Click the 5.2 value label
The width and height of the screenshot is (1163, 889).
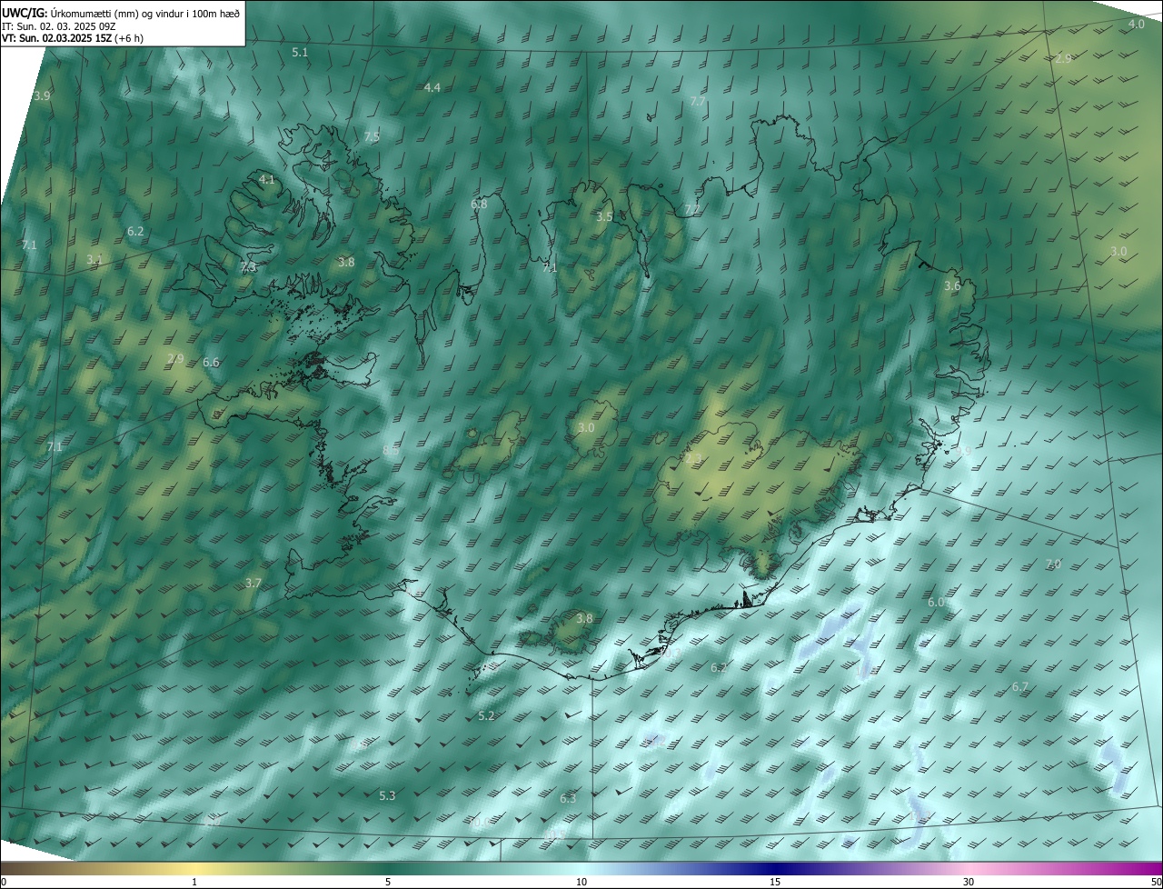click(486, 715)
